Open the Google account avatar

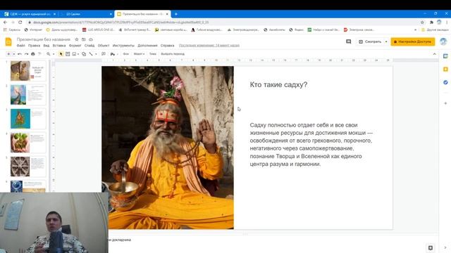[x=443, y=41]
